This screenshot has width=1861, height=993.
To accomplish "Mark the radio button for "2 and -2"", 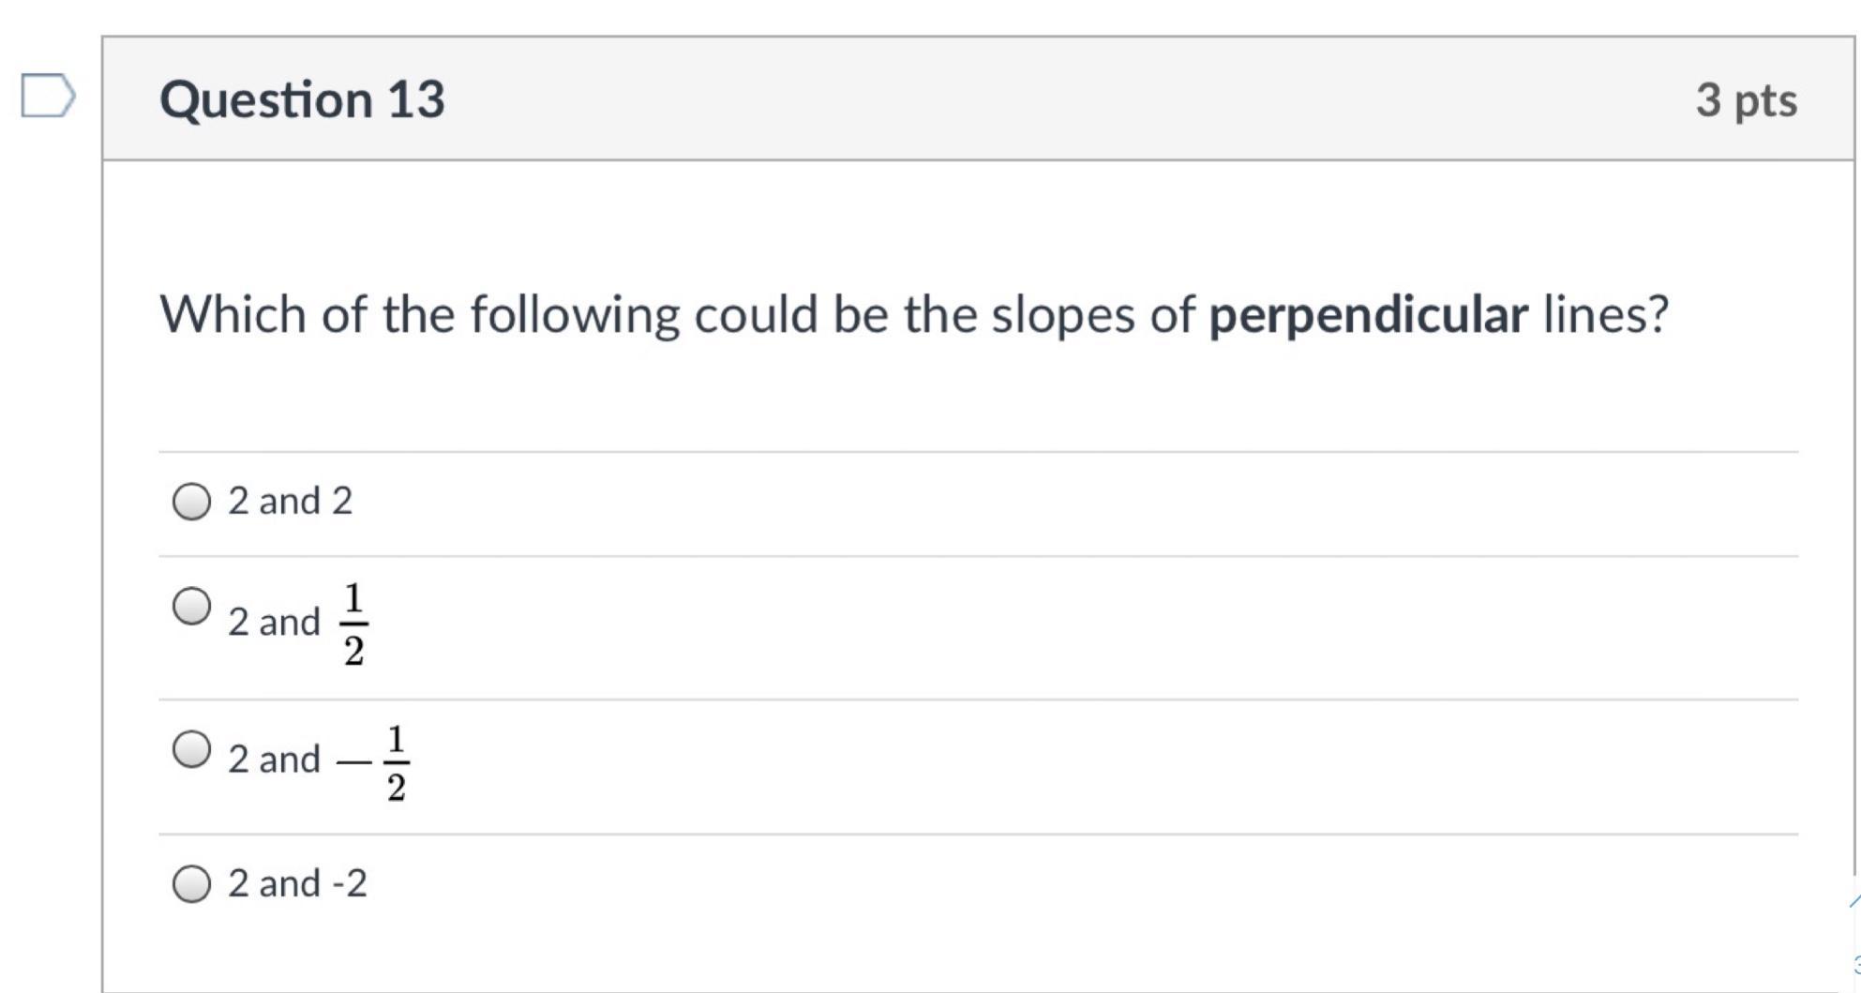I will coord(191,883).
